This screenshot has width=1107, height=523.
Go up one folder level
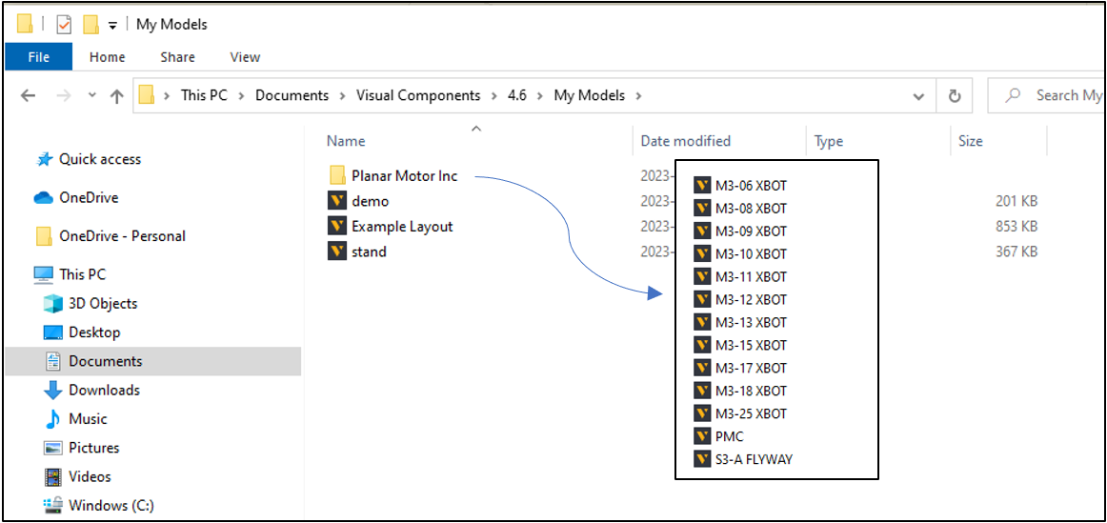[117, 95]
